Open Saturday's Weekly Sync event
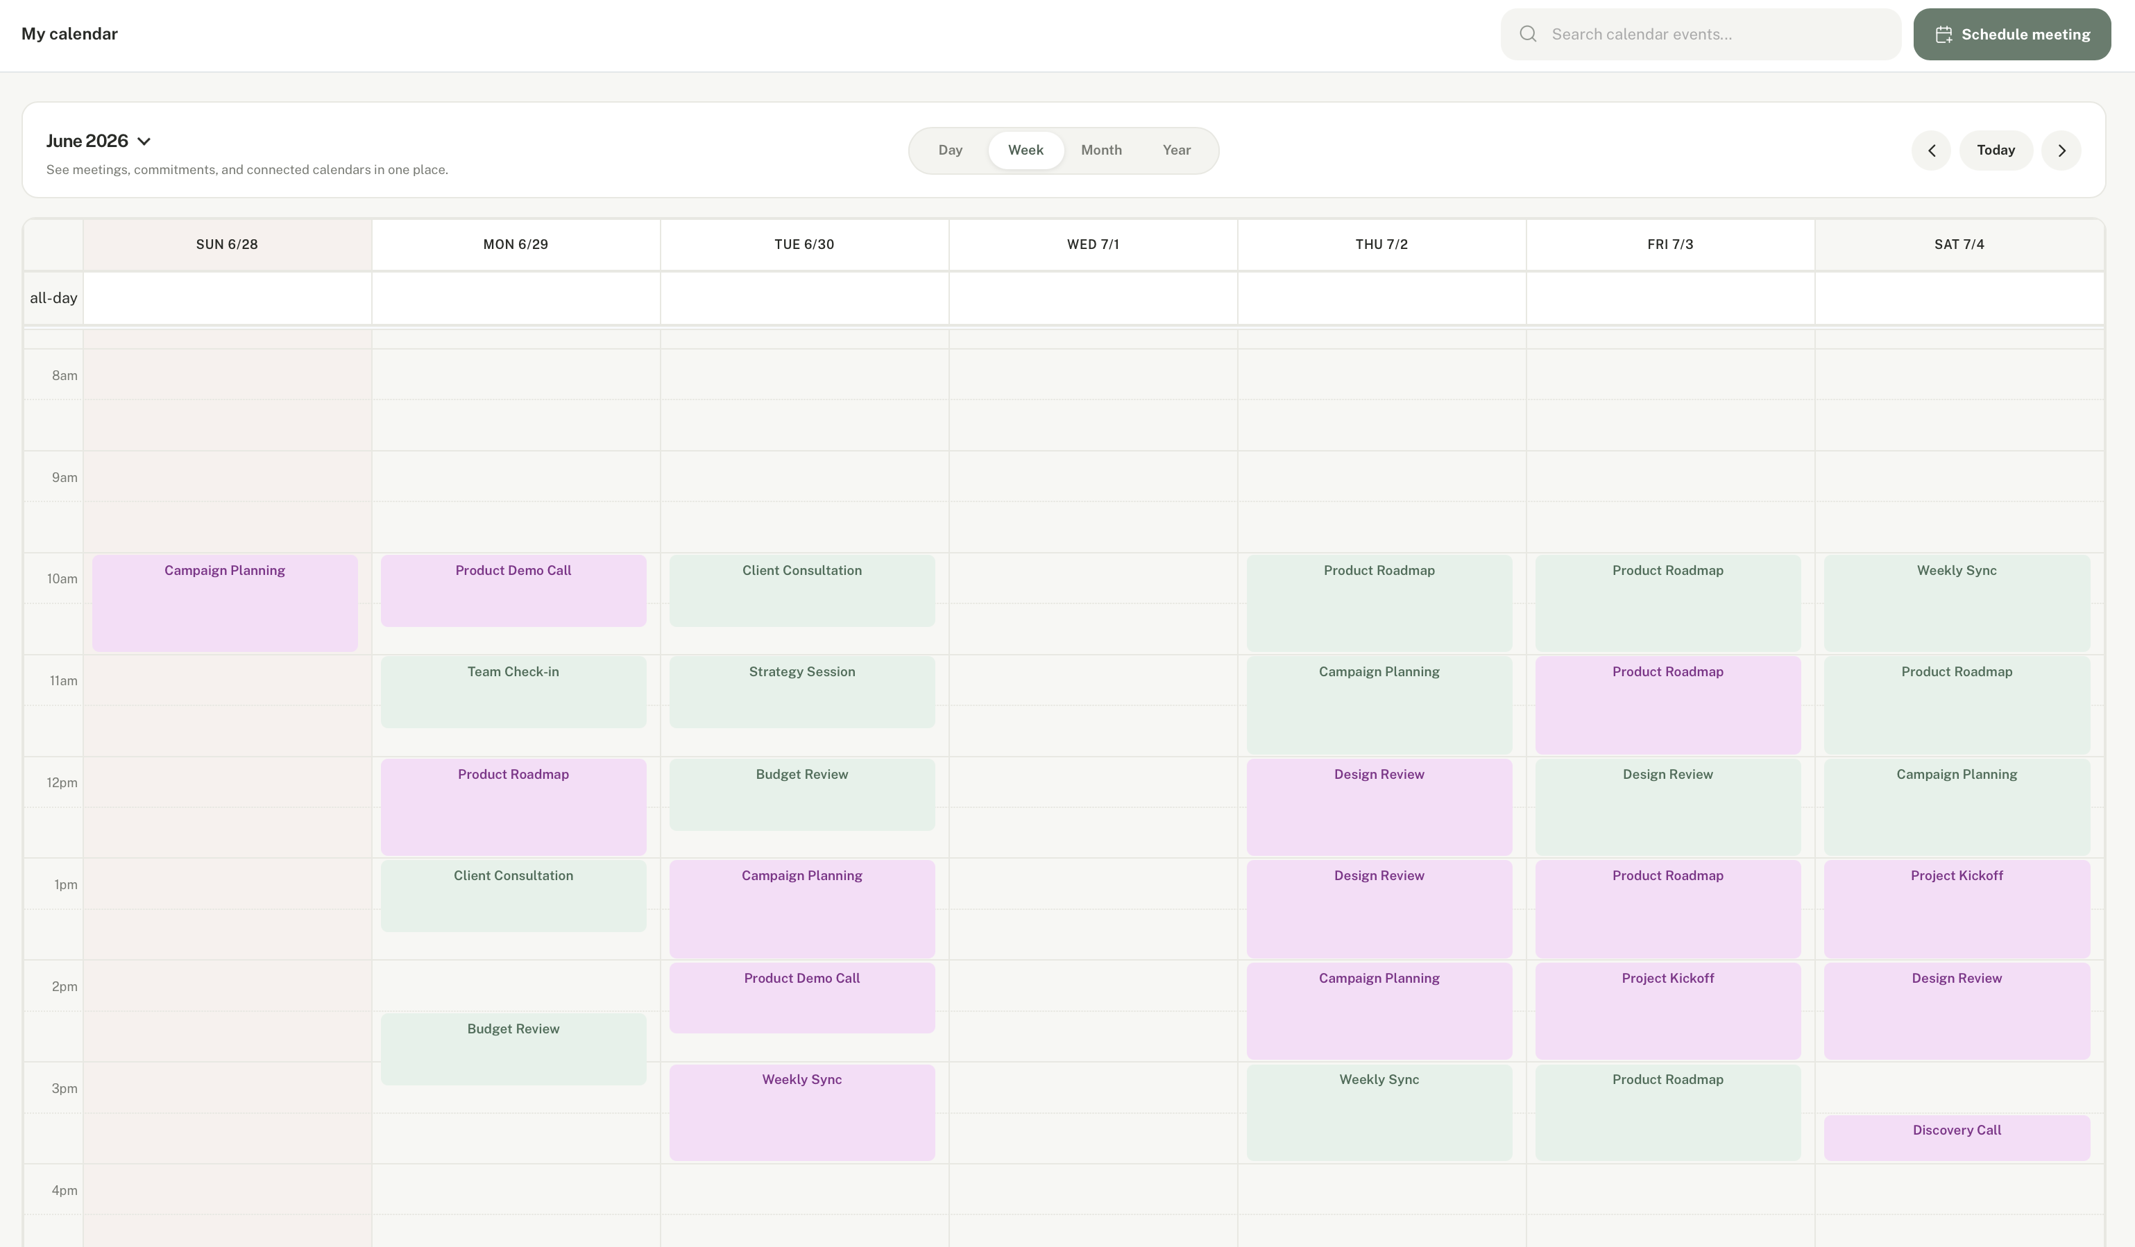The height and width of the screenshot is (1247, 2135). coord(1956,603)
